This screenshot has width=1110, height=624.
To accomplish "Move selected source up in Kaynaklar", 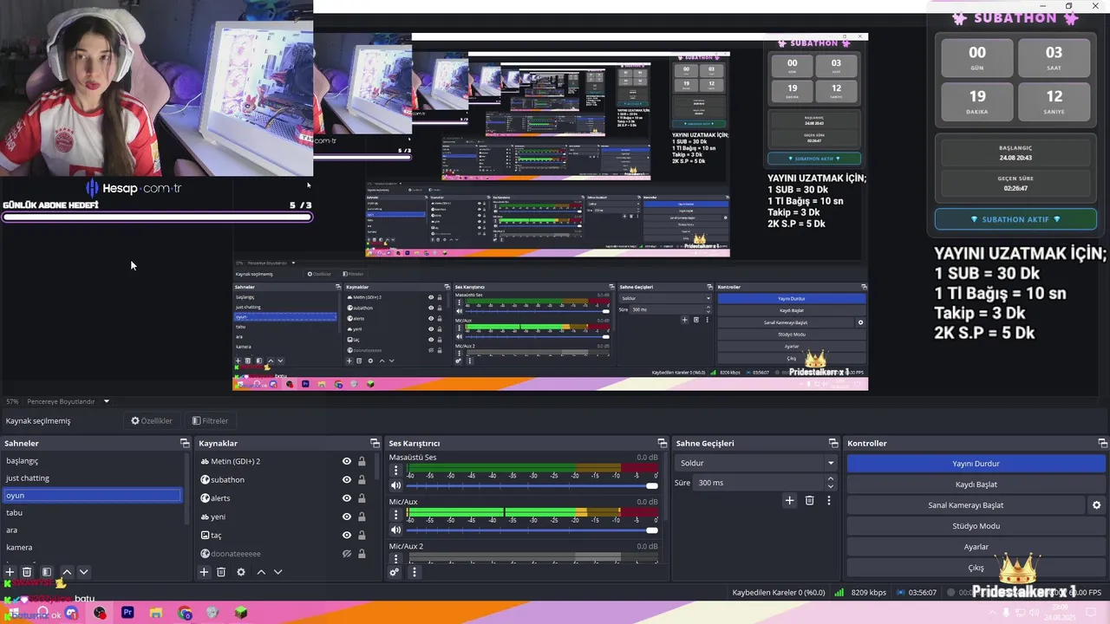I will 261,572.
